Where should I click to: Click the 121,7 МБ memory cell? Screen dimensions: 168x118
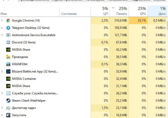coord(119,35)
